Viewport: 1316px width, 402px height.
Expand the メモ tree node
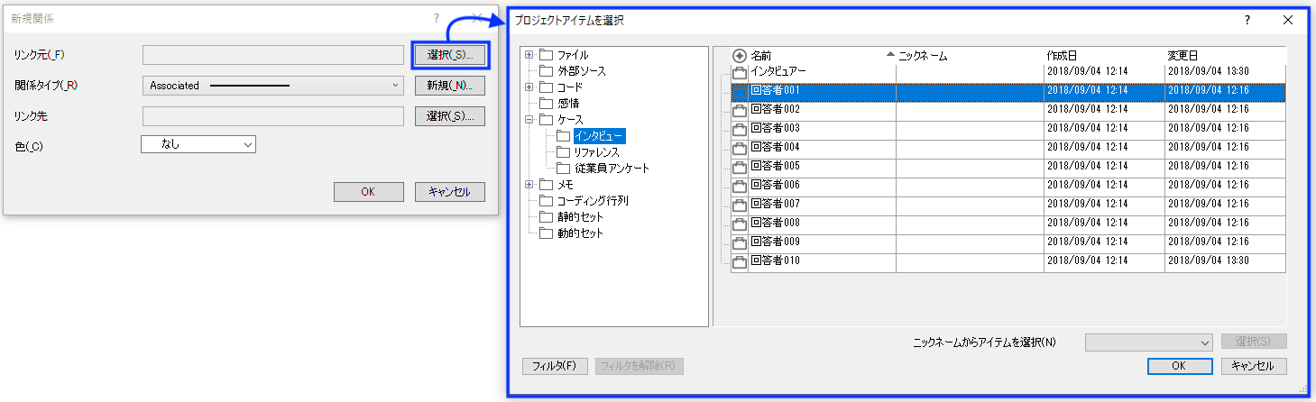pyautogui.click(x=529, y=185)
